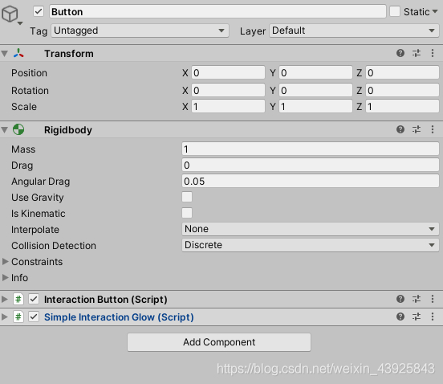Disable Simple Interaction Glow script checkbox

(x=34, y=317)
